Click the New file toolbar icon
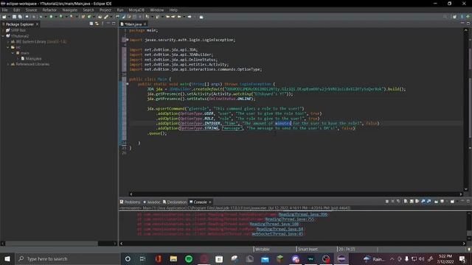The image size is (472, 265). (x=4, y=17)
